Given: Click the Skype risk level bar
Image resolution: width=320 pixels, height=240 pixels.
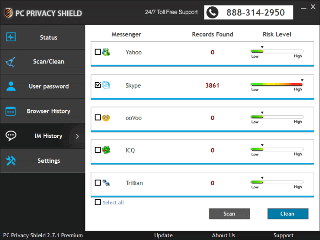Looking at the screenshot, I should [x=277, y=84].
